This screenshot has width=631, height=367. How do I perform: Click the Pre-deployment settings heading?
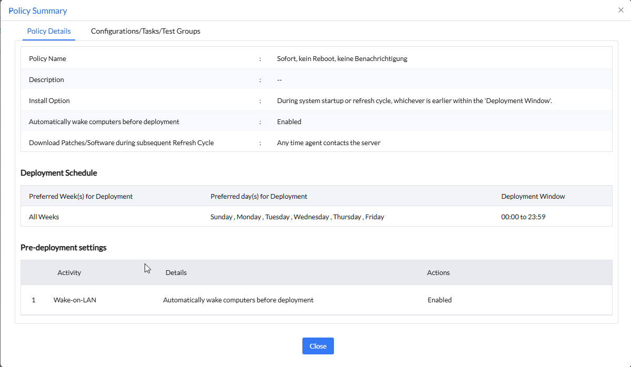(x=64, y=247)
